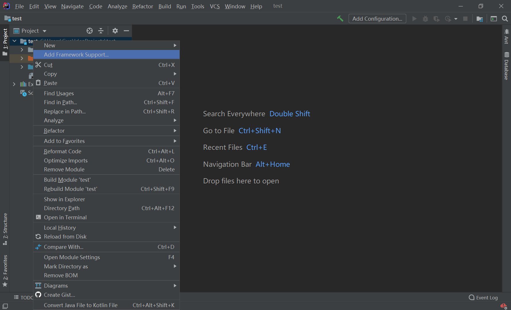Click Locate/Select Opened File crosshair icon
Screen dimensions: 511x310
pos(90,31)
